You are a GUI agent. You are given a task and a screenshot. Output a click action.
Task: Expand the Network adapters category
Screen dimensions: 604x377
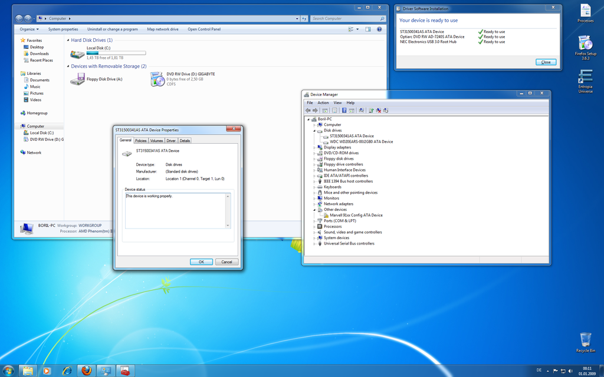[x=313, y=204]
